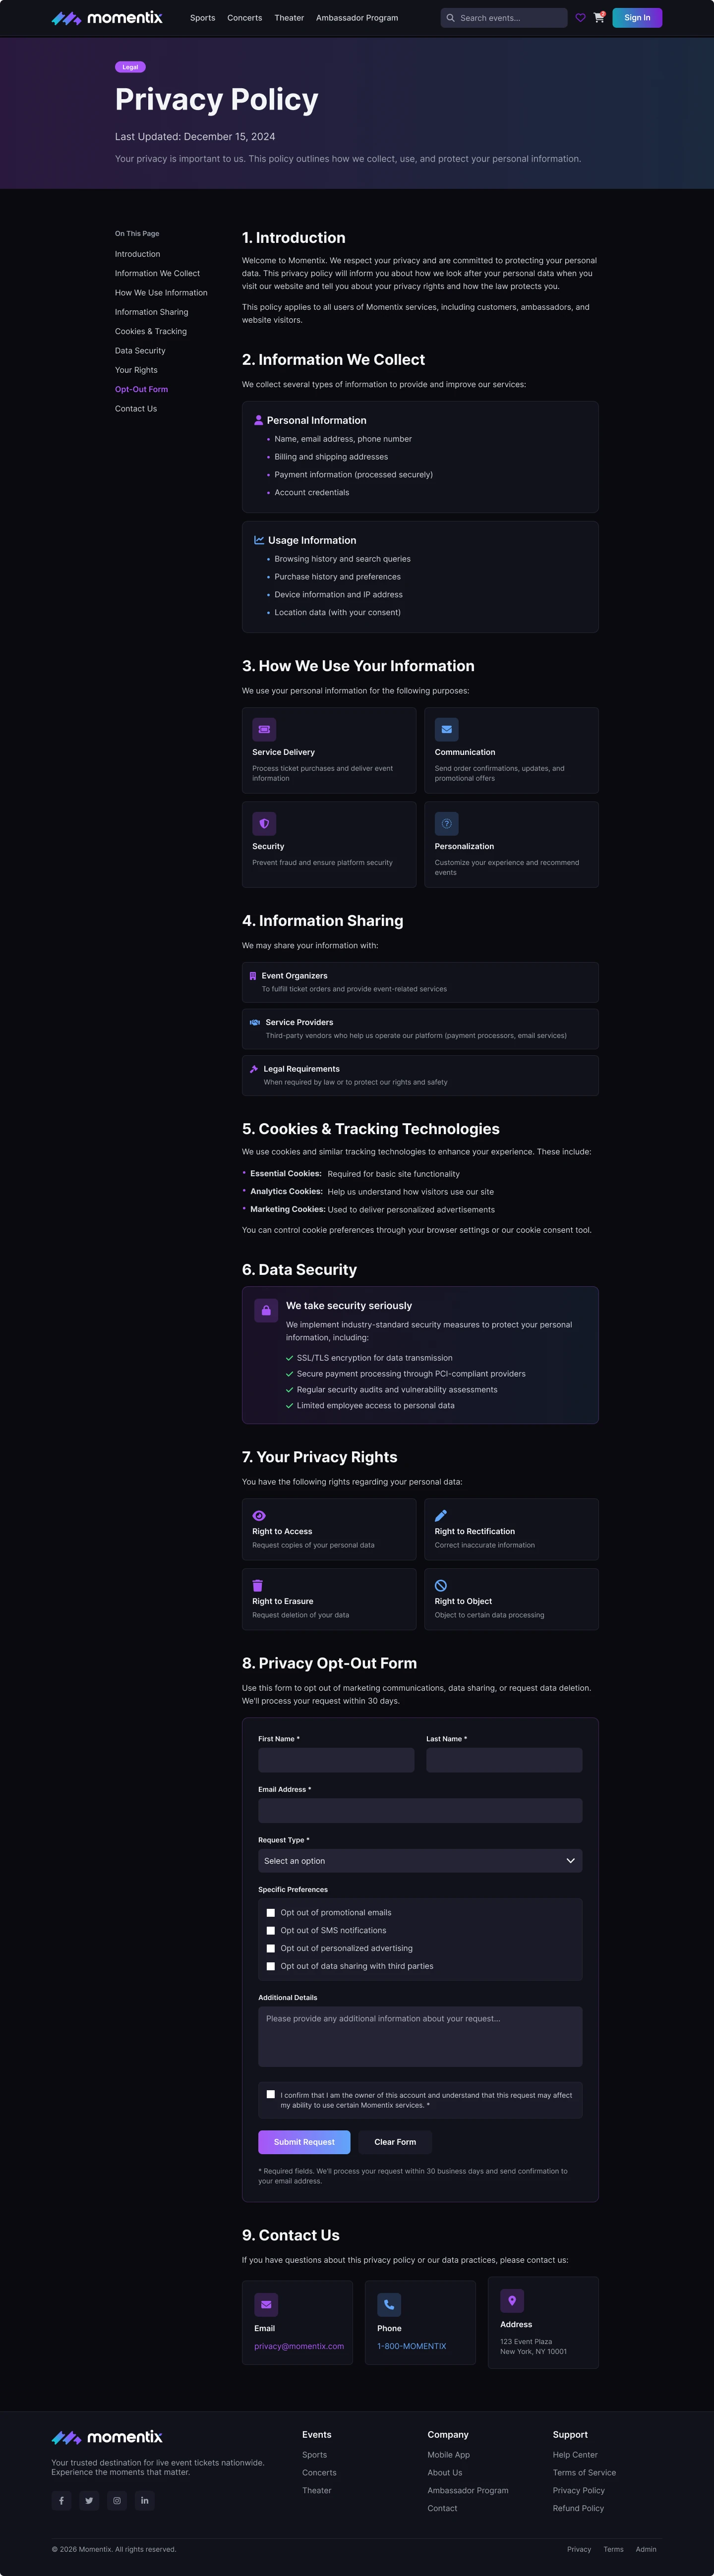The width and height of the screenshot is (714, 2576).
Task: Focus the Email Address field
Action: pos(420,1810)
